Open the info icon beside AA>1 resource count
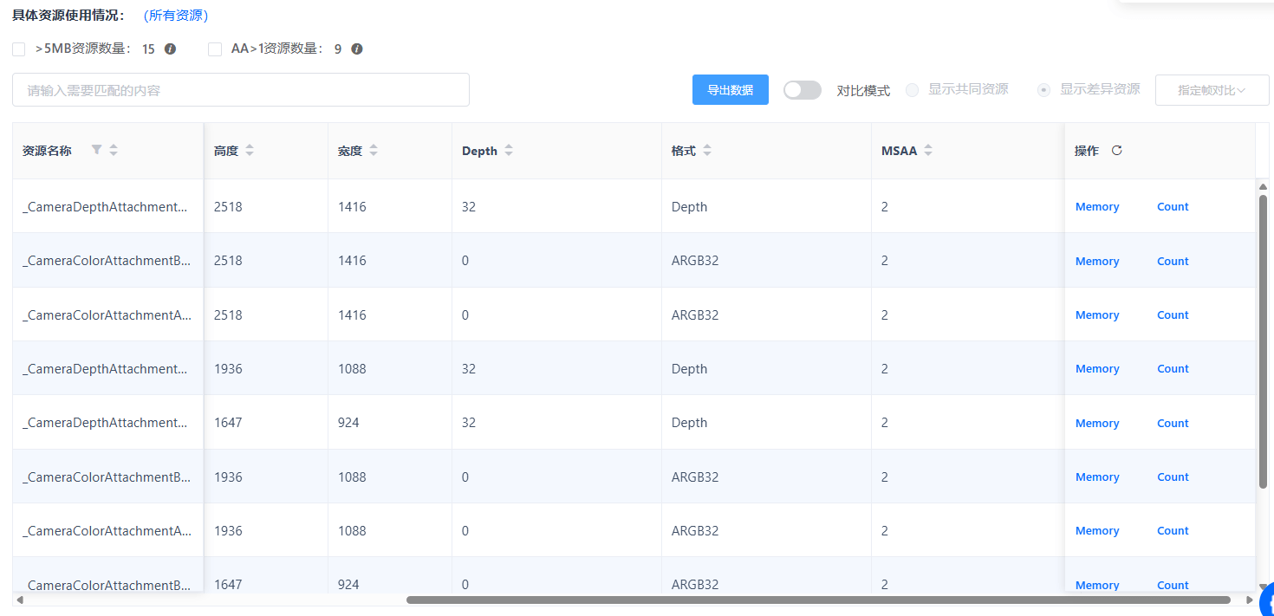1274x616 pixels. [x=357, y=49]
